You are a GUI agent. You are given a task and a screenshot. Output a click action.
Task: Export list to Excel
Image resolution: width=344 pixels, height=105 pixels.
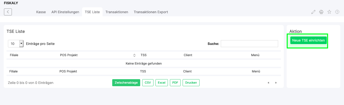[161, 83]
